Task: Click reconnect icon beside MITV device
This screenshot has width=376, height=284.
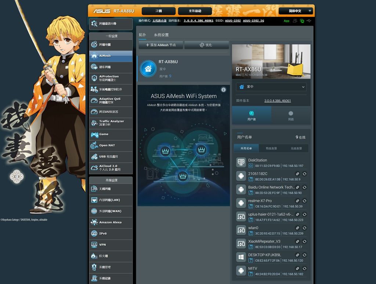Action: point(305,269)
